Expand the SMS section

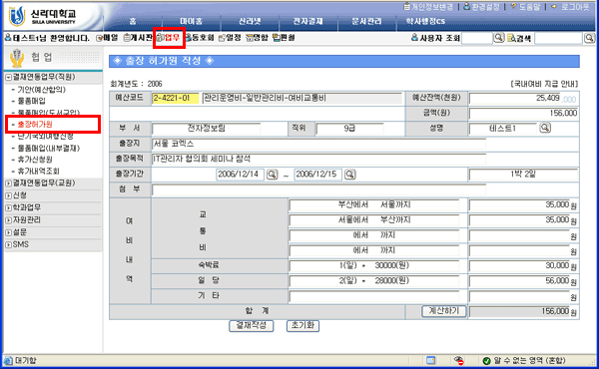tap(8, 244)
